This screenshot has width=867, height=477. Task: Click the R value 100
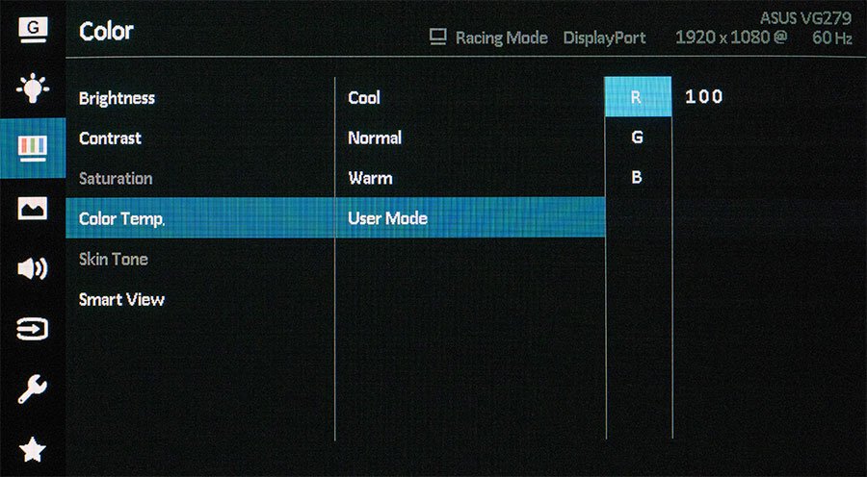click(x=704, y=96)
